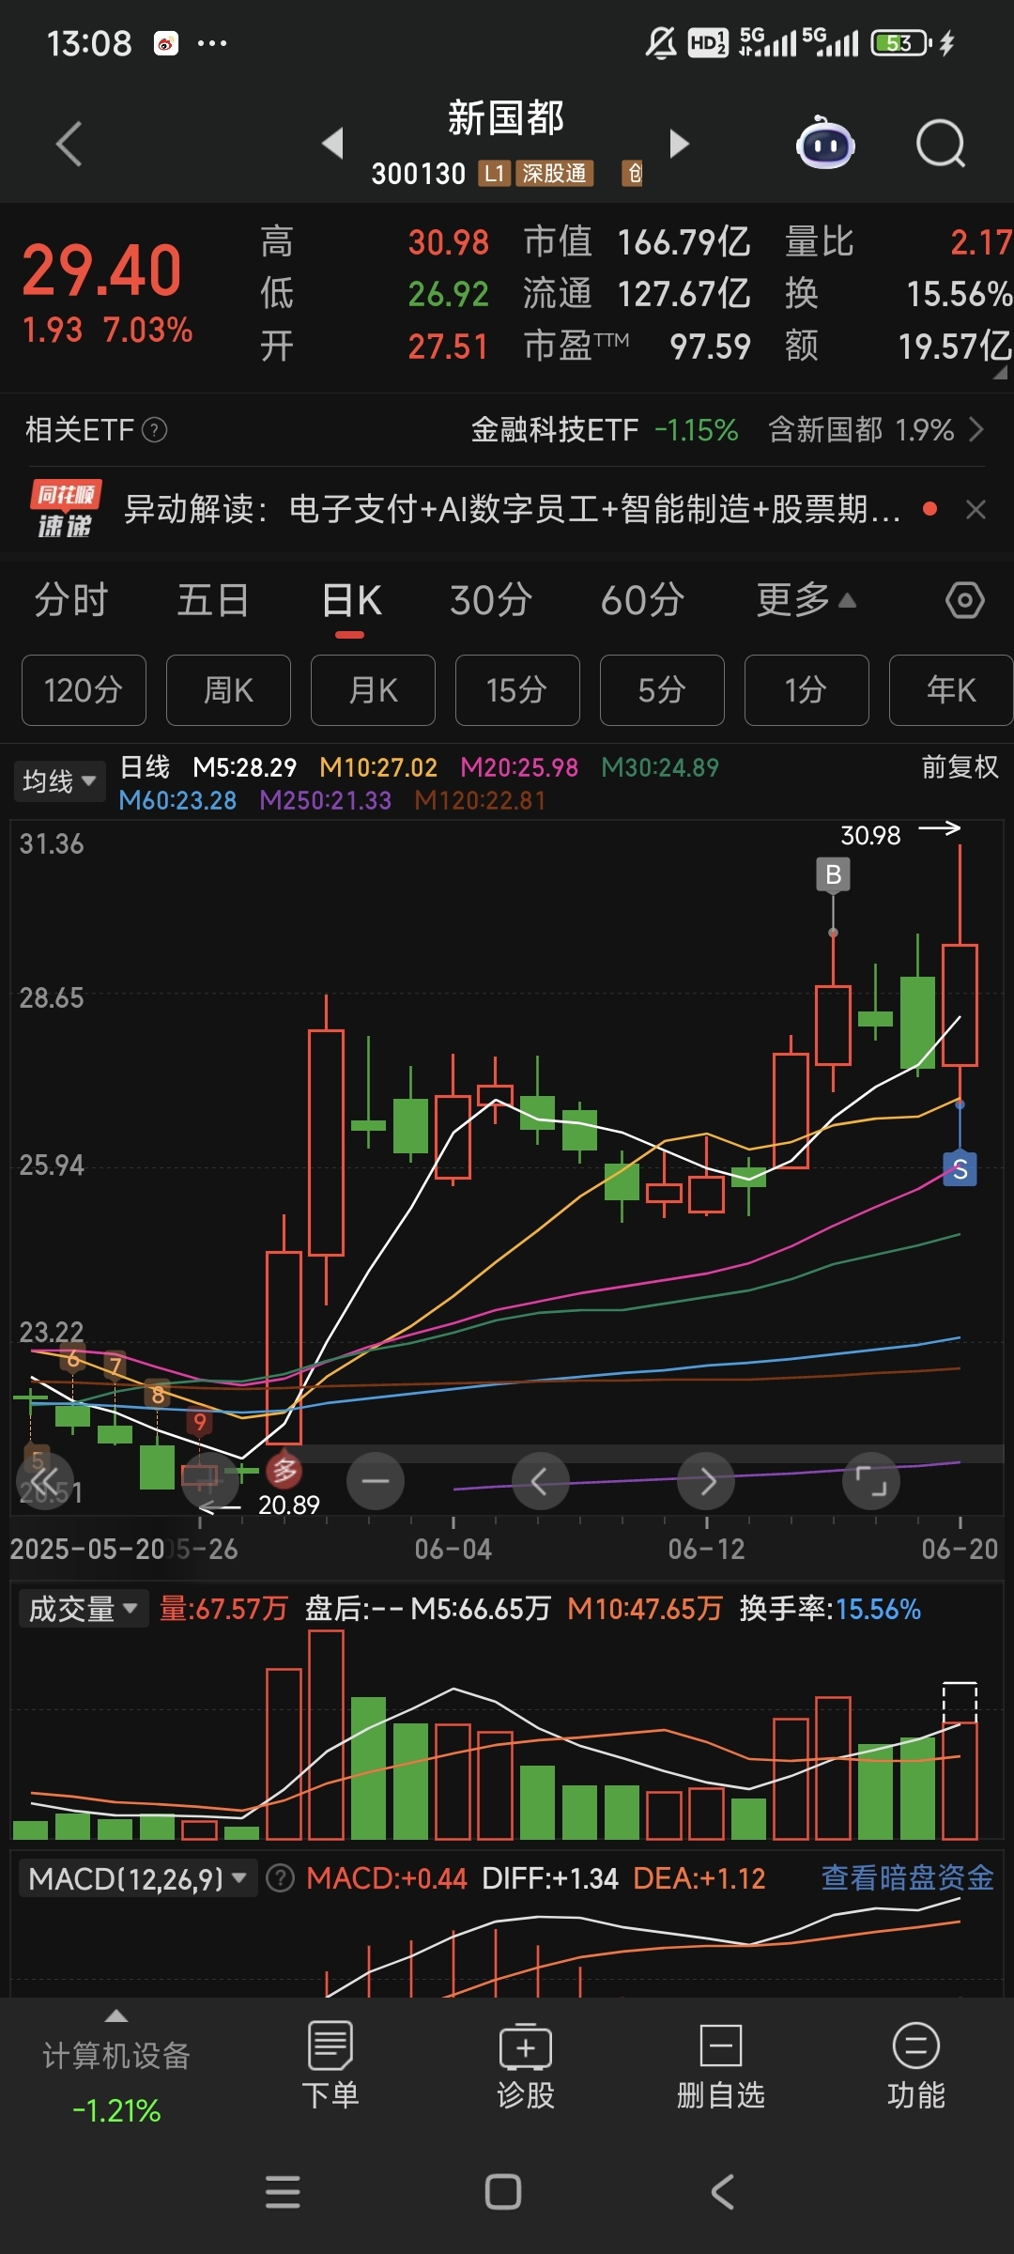Viewport: 1014px width, 2254px height.
Task: Tap the latest 06-20 candlestick
Action: (x=960, y=1005)
